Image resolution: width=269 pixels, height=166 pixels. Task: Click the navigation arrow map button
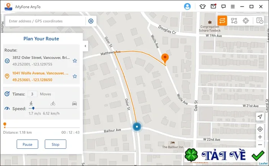[260, 116]
